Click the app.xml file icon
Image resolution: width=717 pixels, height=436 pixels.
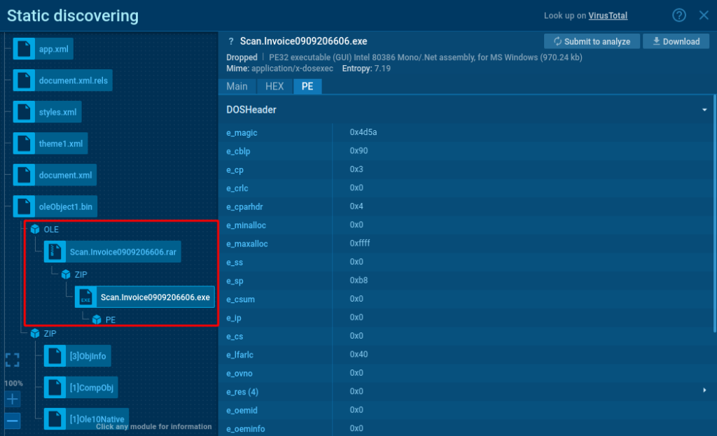pyautogui.click(x=25, y=49)
